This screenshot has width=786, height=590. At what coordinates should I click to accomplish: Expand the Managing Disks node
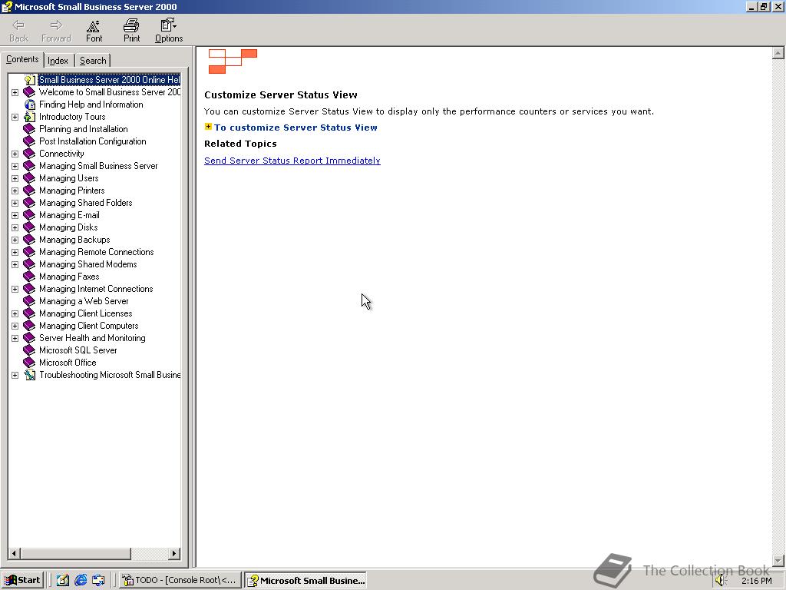[15, 227]
